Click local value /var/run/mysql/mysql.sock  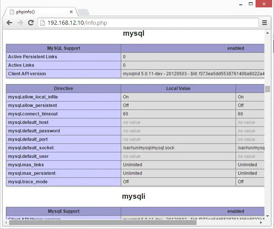pyautogui.click(x=148, y=148)
